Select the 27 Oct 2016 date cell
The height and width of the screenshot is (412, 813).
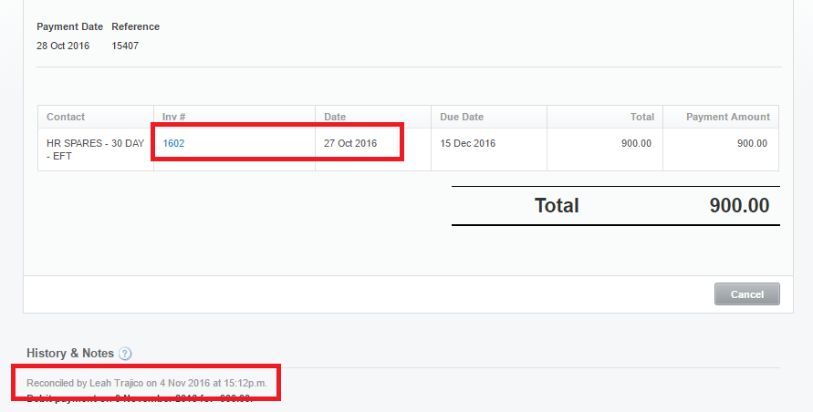(x=350, y=143)
